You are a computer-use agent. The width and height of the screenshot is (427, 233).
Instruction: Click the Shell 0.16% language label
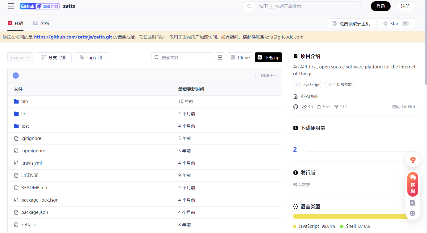coord(355,226)
